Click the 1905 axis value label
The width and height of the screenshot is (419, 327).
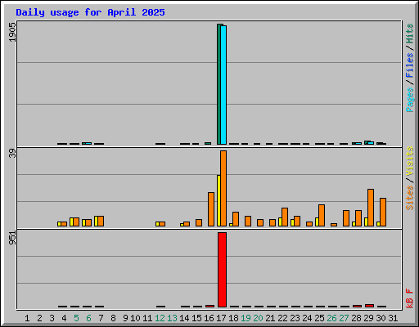[x=12, y=32]
